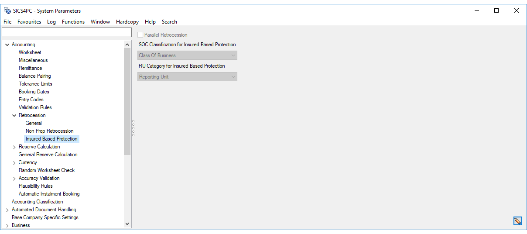Click the tree scrollbar down arrow
Image resolution: width=527 pixels, height=234 pixels.
(127, 224)
